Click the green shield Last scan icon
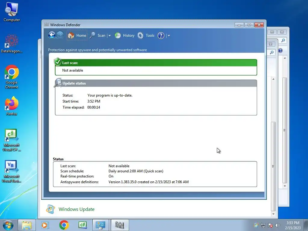Viewport: 308px width, 231px height. point(57,62)
